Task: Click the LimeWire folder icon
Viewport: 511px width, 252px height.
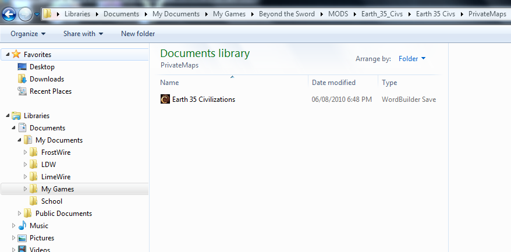Action: pos(33,177)
